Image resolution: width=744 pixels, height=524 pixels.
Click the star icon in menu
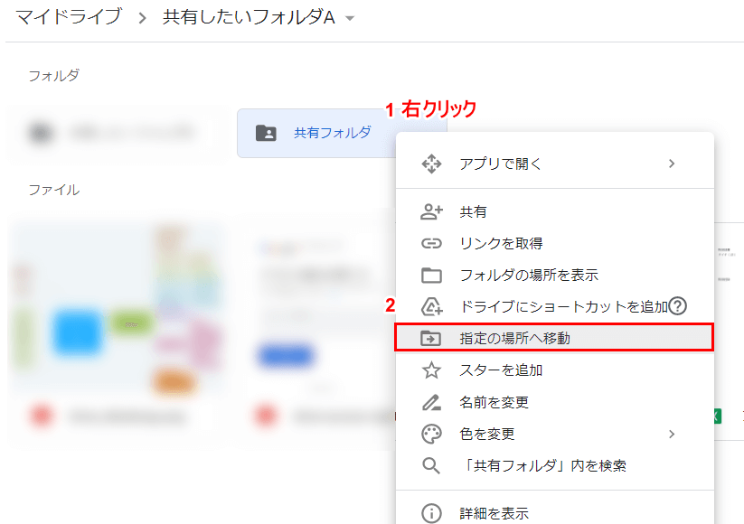pos(431,370)
